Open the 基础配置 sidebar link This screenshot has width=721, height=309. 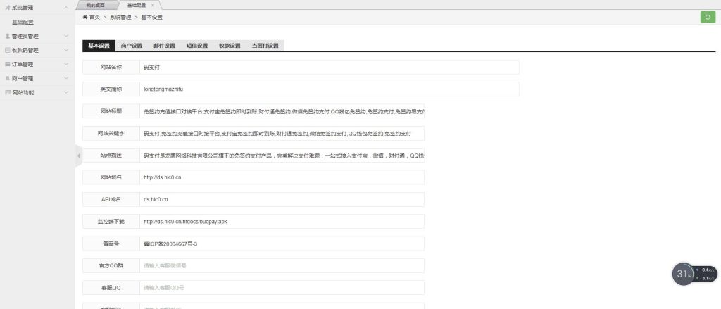pyautogui.click(x=23, y=22)
